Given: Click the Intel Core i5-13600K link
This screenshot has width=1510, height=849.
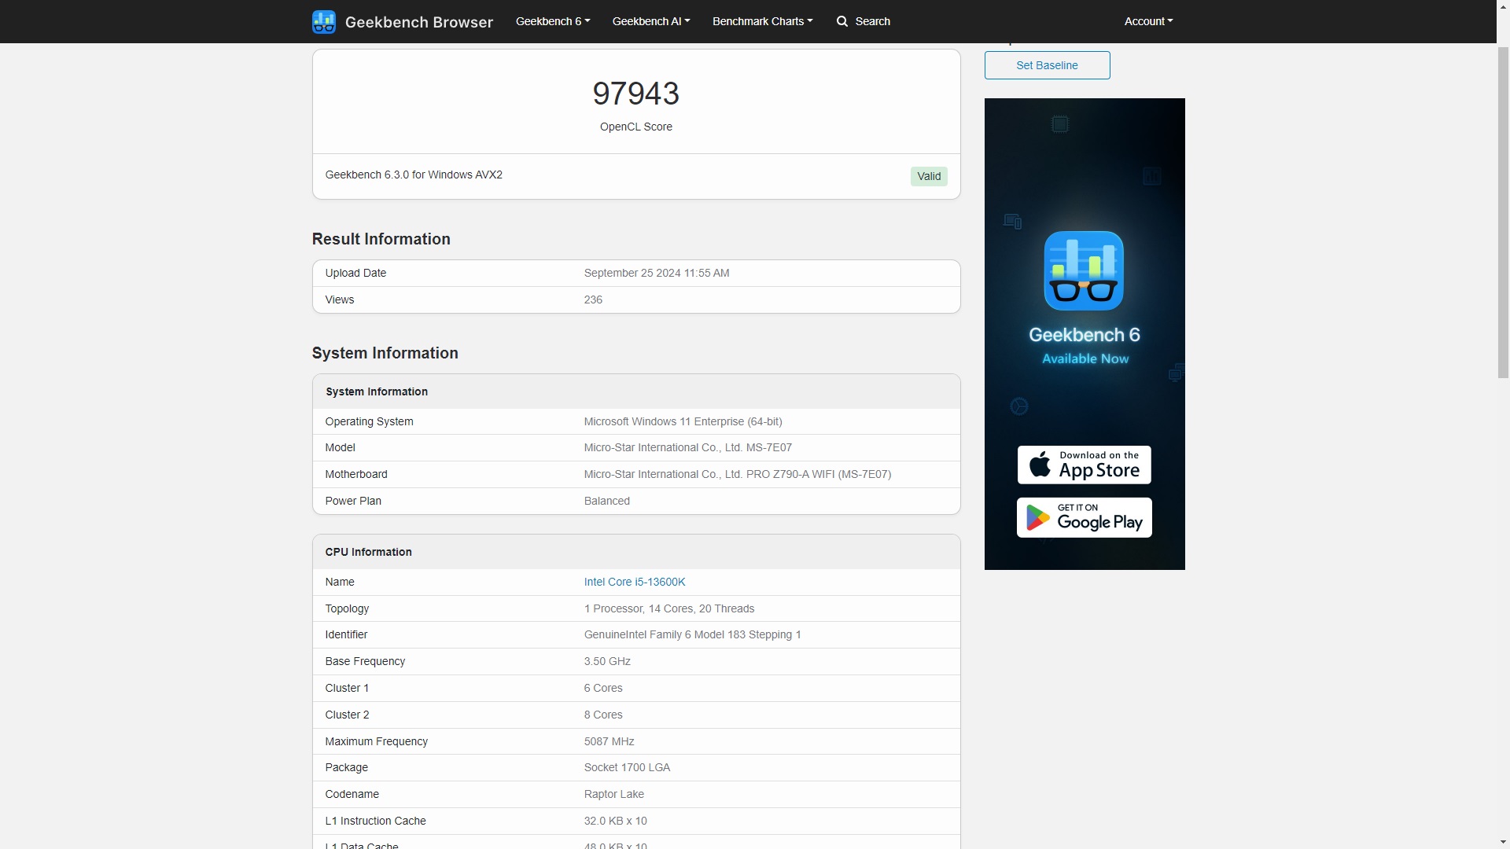Looking at the screenshot, I should [634, 582].
